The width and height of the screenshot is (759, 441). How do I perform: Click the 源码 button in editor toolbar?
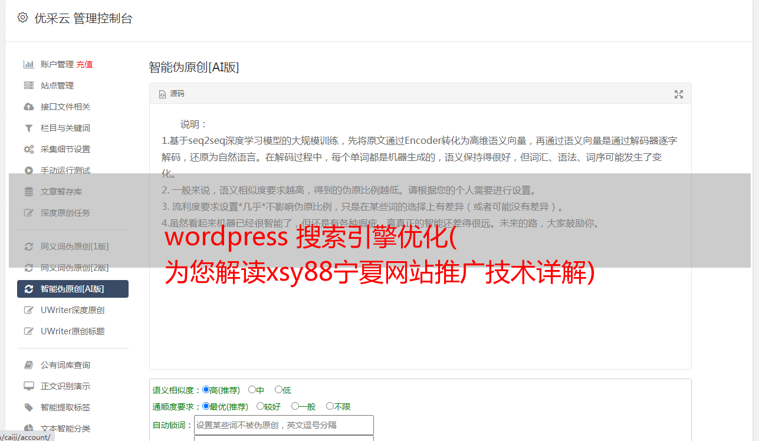(x=172, y=94)
